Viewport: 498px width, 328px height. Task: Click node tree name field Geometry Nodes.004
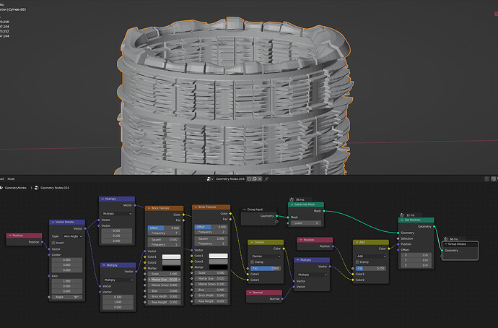230,179
